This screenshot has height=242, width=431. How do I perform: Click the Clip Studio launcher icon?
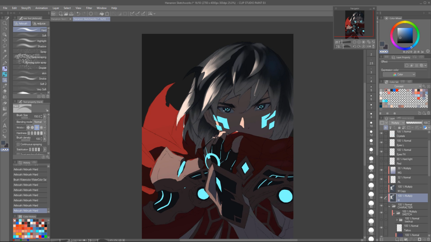(x=53, y=13)
